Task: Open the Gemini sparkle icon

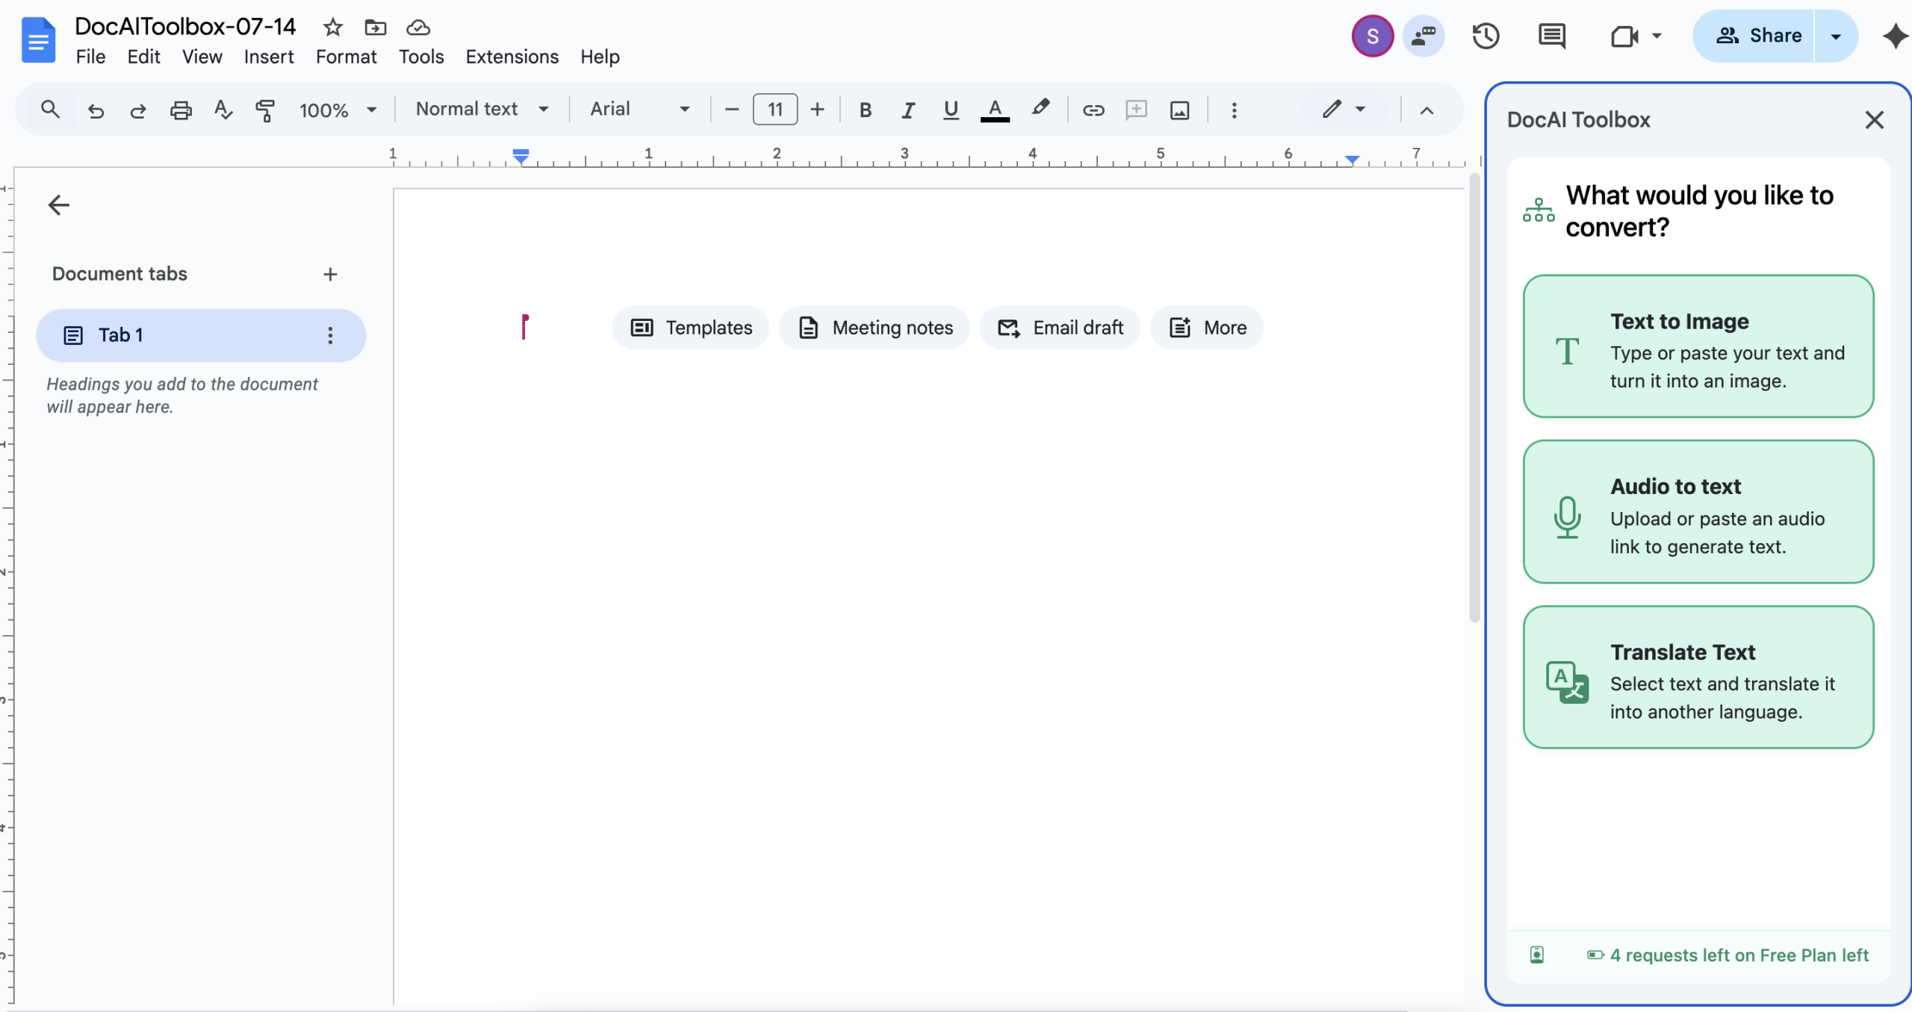Action: pos(1895,36)
